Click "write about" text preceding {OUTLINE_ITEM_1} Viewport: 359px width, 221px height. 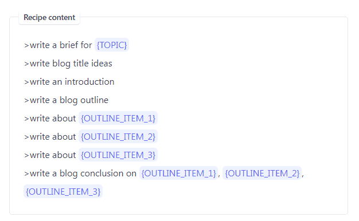coord(53,118)
